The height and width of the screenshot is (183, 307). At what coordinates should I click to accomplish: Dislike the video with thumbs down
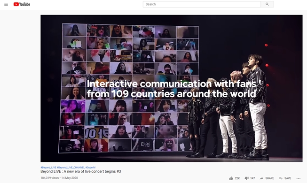[x=246, y=178]
